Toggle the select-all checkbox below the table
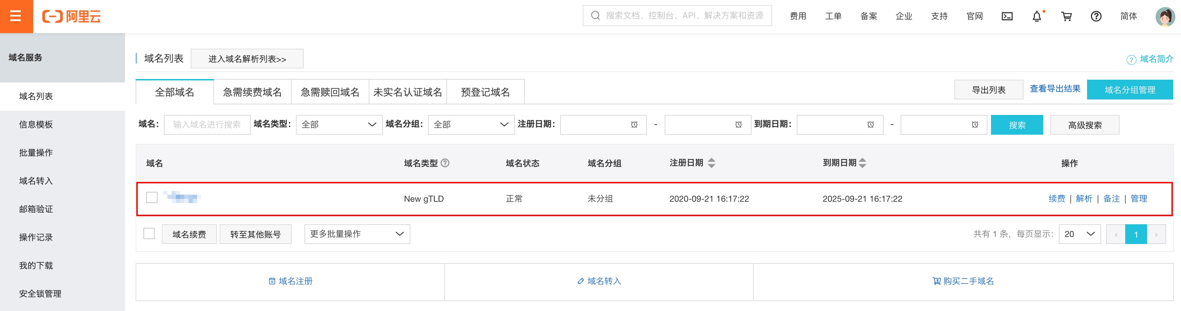1181x311 pixels. coord(149,233)
